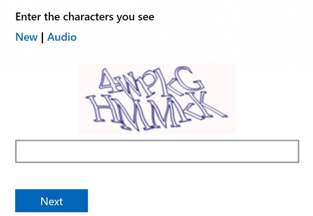Focus the empty characters text box

click(x=157, y=151)
